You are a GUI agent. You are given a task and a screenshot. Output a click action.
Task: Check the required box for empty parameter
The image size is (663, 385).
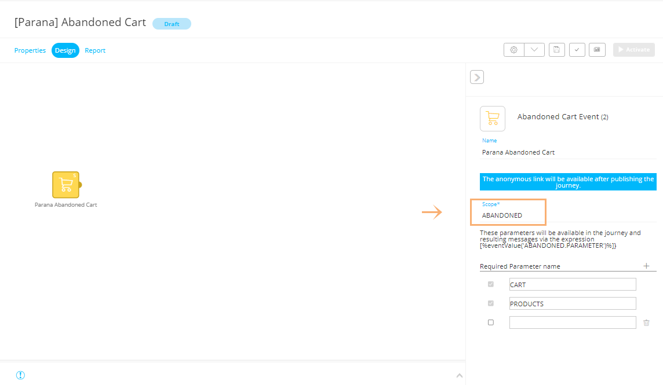491,322
